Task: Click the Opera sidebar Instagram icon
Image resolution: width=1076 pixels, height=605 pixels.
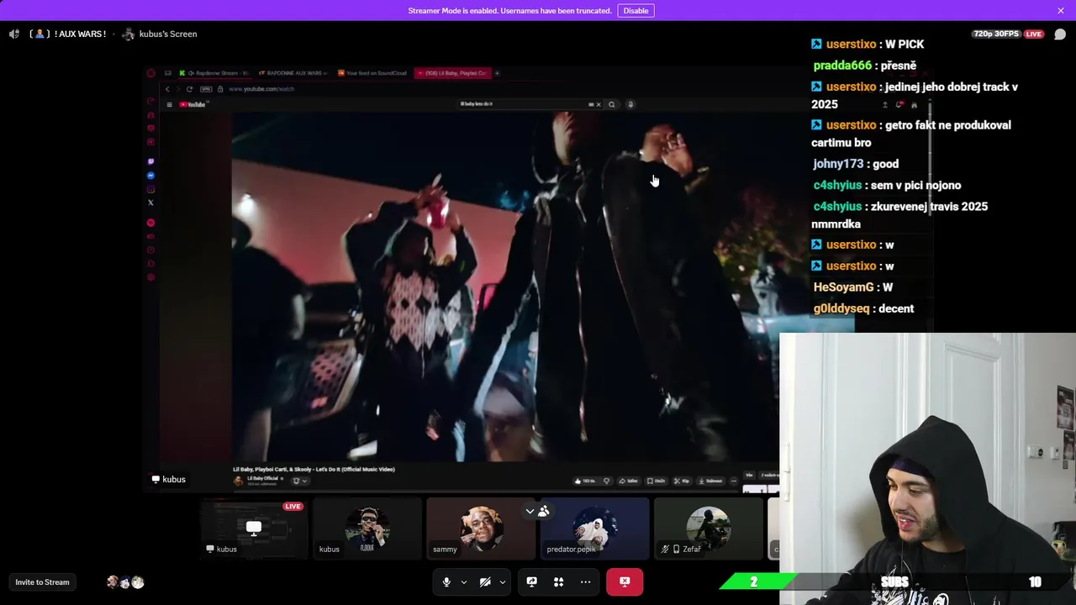Action: click(150, 189)
